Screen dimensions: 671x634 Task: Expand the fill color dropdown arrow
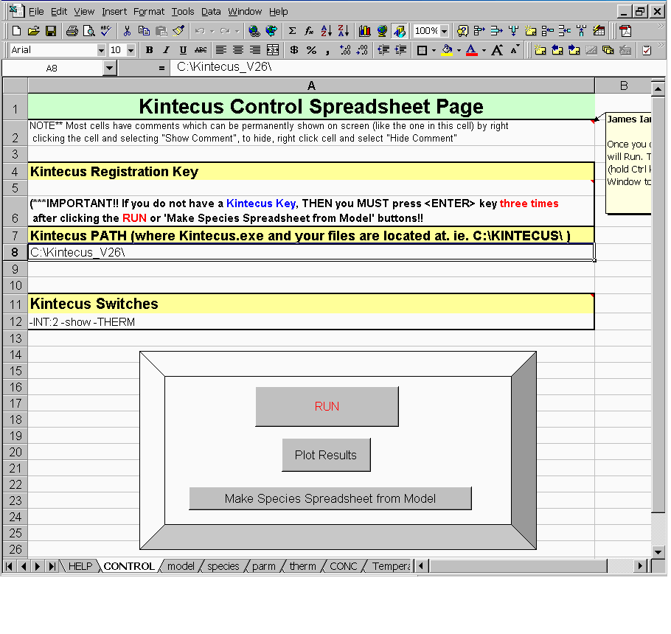(x=459, y=50)
